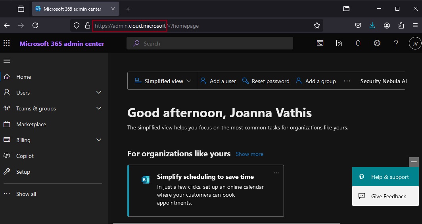Screen dimensions: 422x224
Task: Expand the Billing navigation section
Action: [99, 140]
